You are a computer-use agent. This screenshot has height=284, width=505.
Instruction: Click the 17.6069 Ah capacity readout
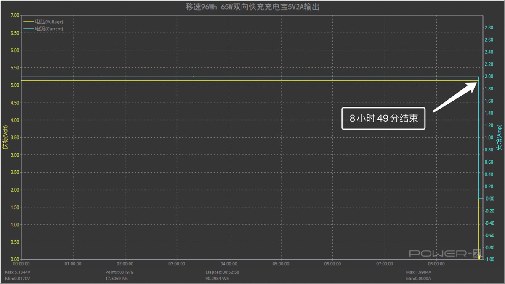pyautogui.click(x=117, y=279)
